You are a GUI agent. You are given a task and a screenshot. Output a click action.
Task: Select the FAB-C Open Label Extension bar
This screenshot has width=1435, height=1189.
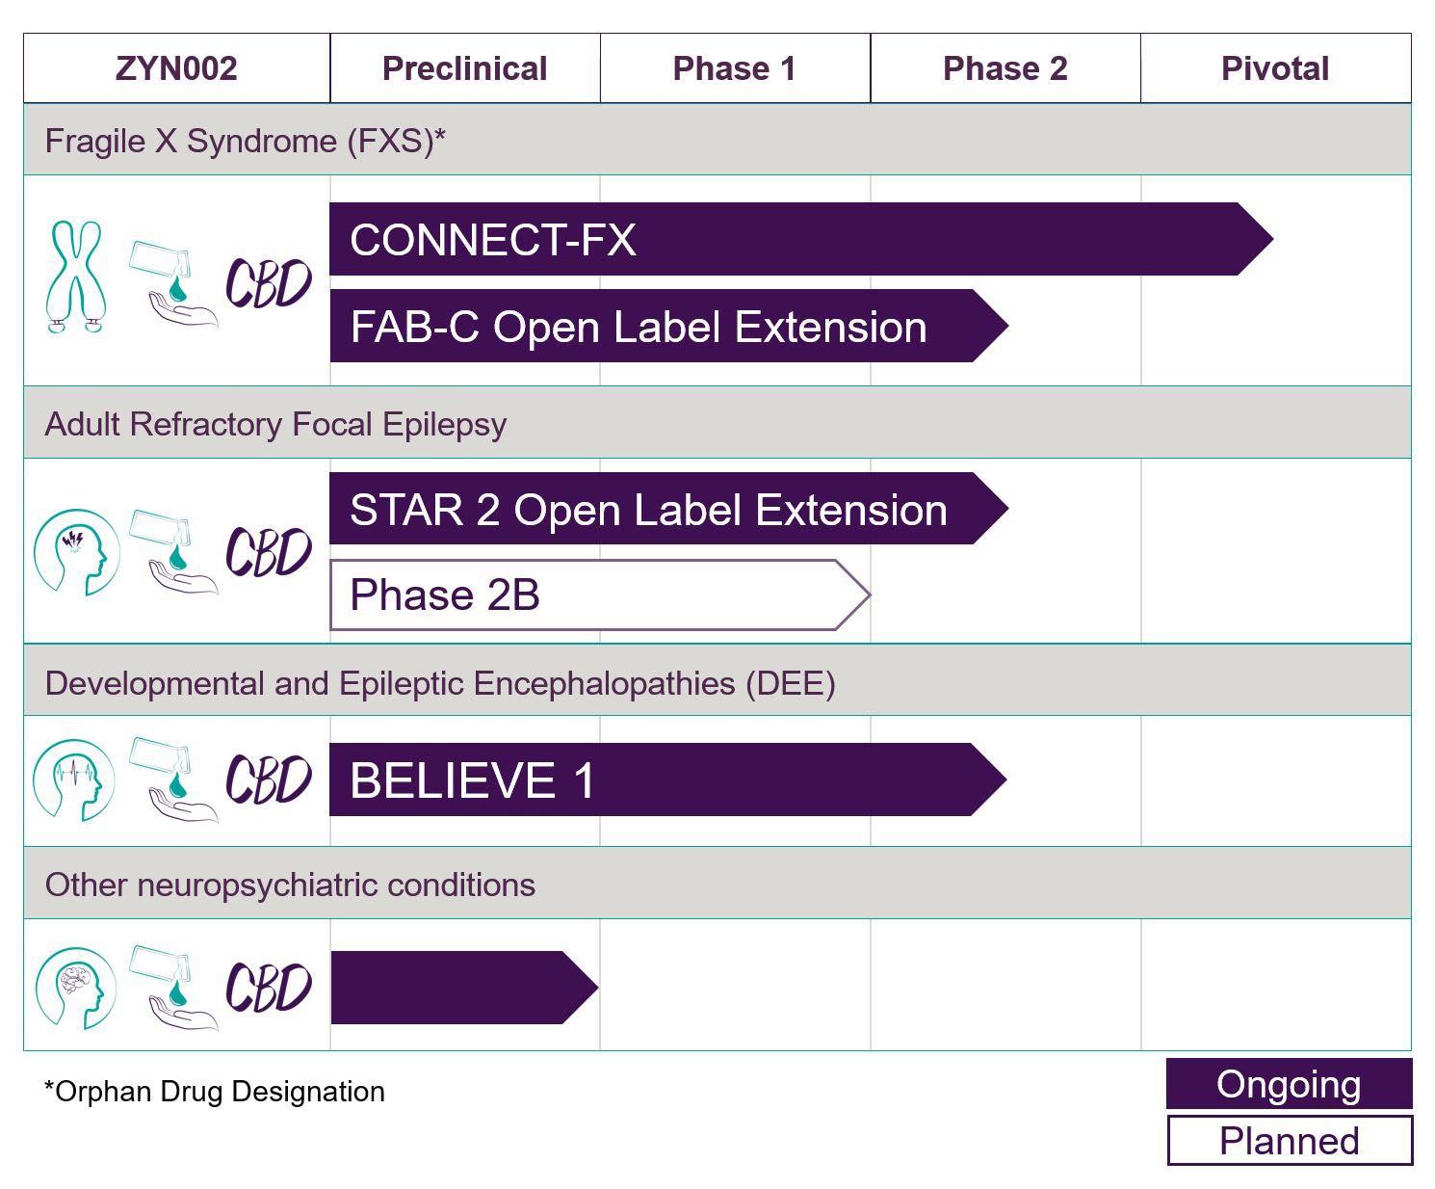(669, 326)
